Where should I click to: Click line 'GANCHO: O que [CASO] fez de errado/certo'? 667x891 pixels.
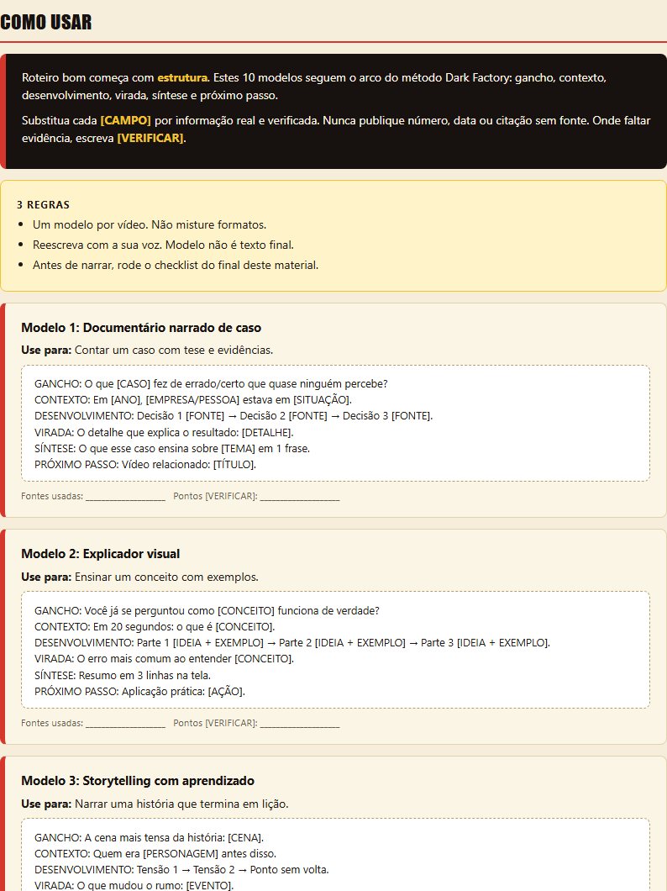pyautogui.click(x=211, y=383)
